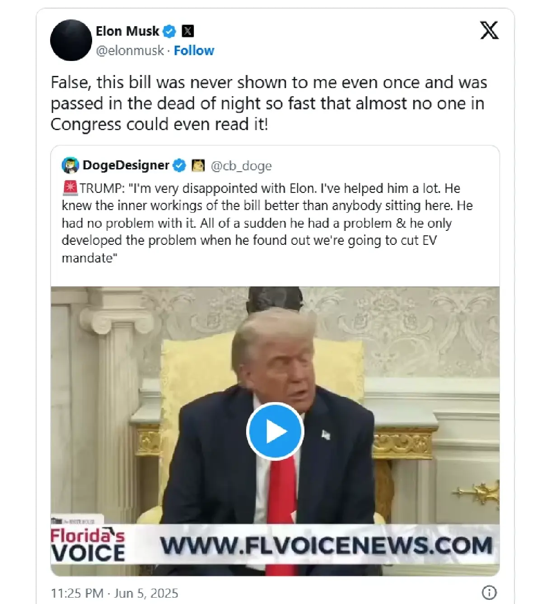Open the @elonmusk handle link
The image size is (542, 604).
(x=130, y=51)
